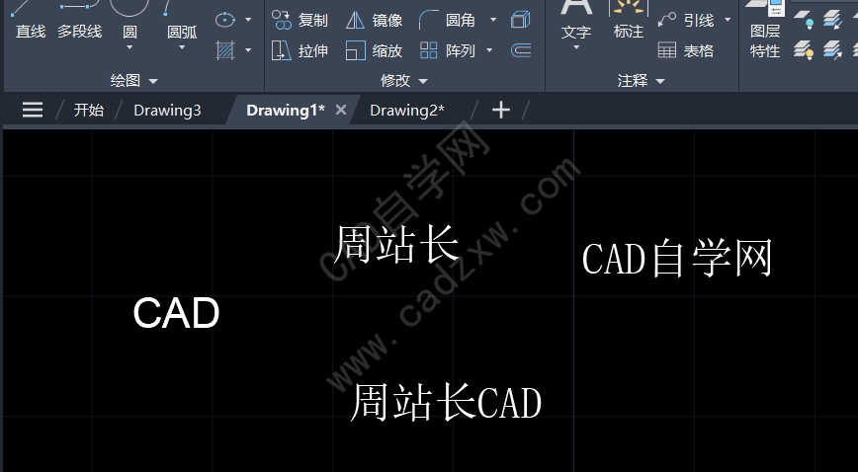Click the layer off icon with cyan bulb

point(804,20)
